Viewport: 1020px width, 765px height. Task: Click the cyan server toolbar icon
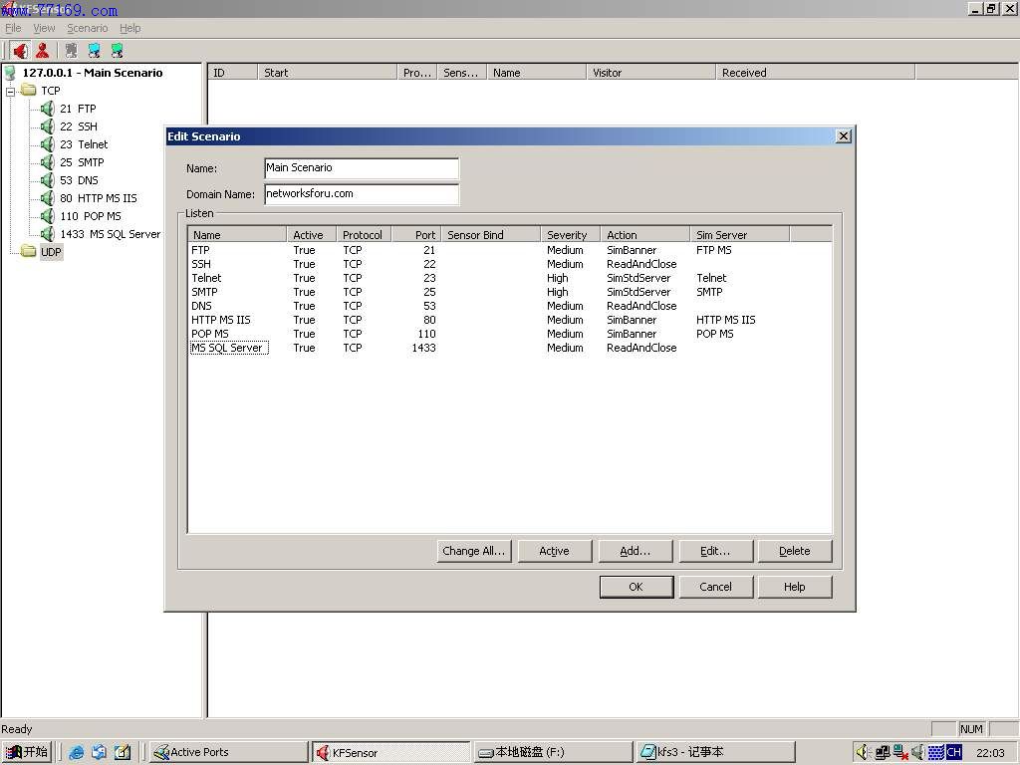pyautogui.click(x=94, y=50)
